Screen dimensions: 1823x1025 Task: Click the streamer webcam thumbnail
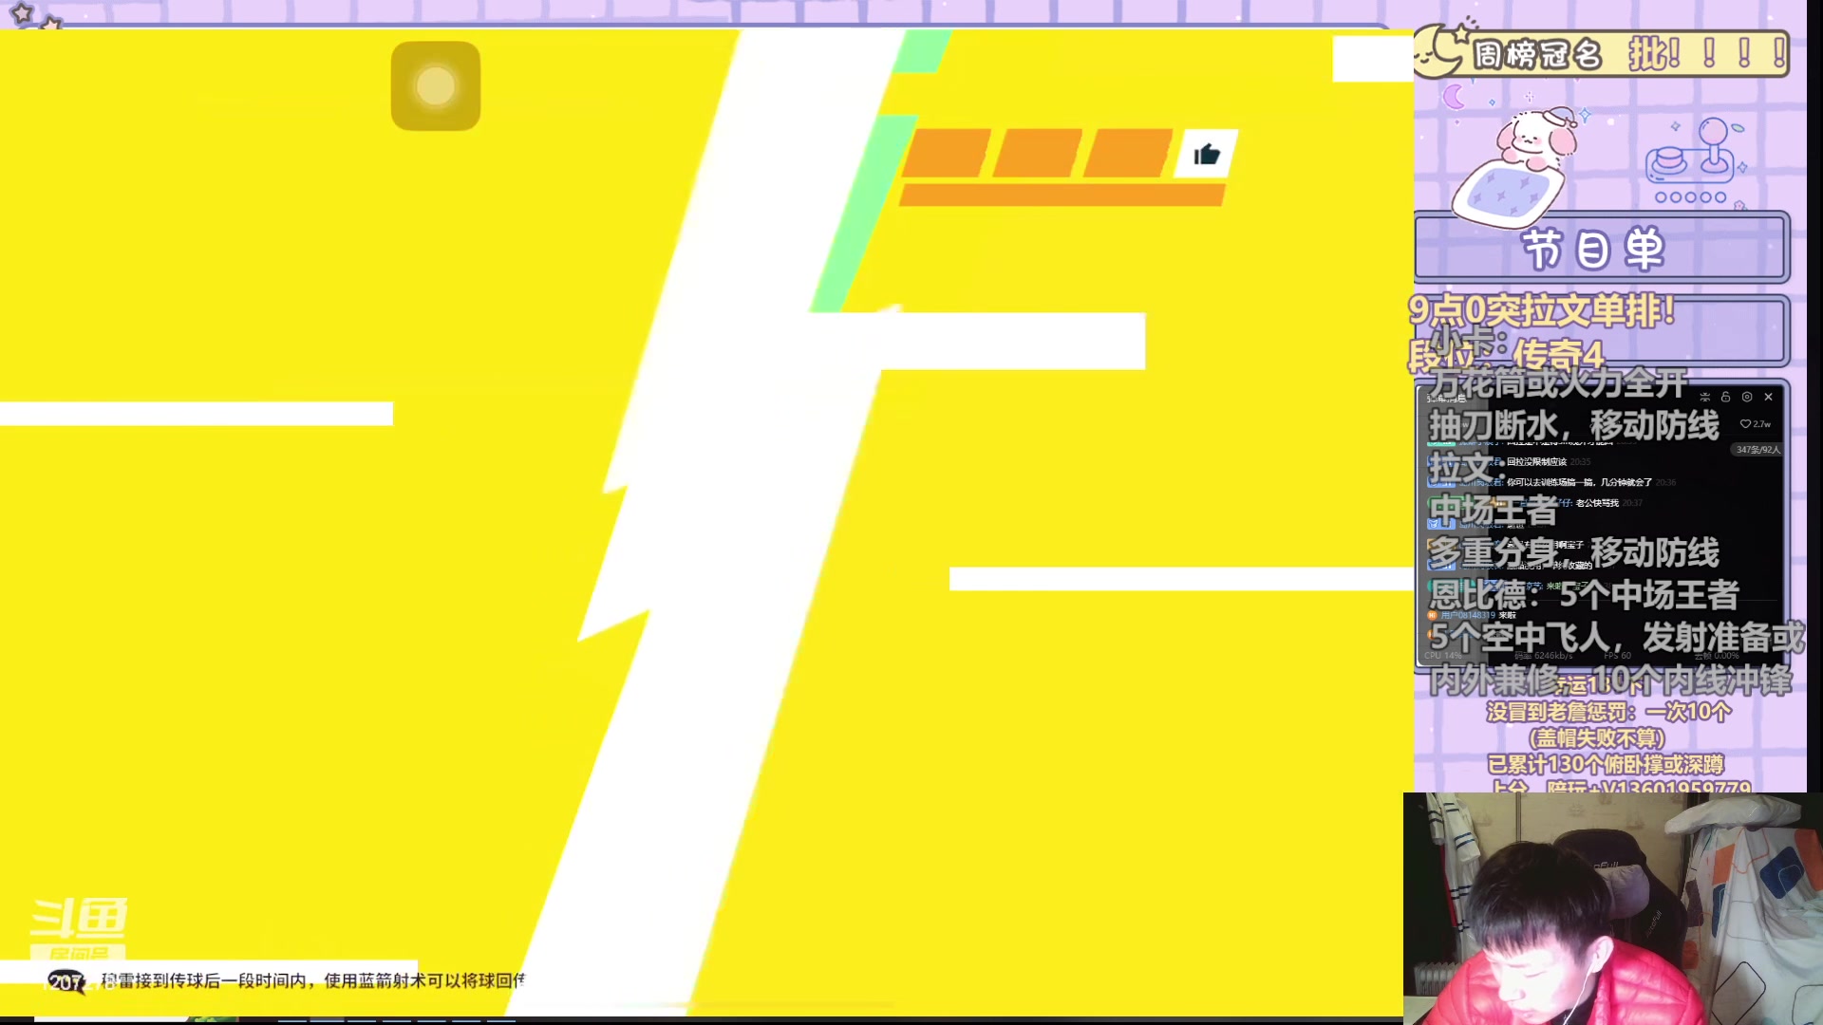(1612, 907)
